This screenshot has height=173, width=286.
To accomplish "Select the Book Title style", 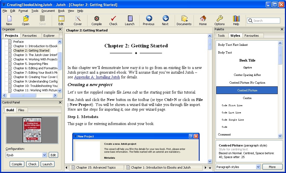I will click(x=247, y=60).
